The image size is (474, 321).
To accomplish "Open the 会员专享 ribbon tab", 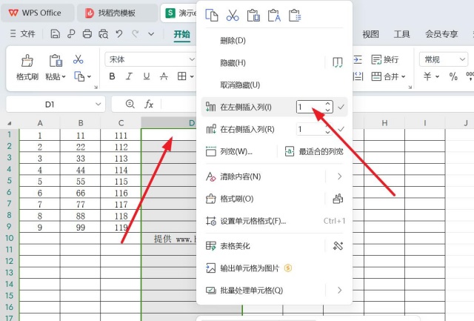I will [x=441, y=34].
